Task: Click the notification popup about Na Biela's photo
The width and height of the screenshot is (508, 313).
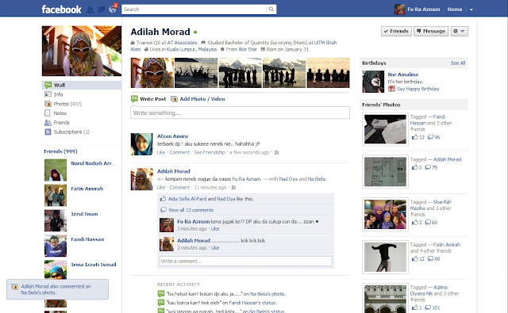Action: (x=57, y=289)
